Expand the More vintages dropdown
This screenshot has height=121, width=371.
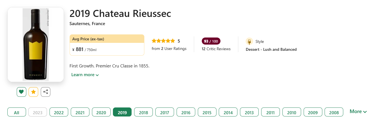coord(358,111)
